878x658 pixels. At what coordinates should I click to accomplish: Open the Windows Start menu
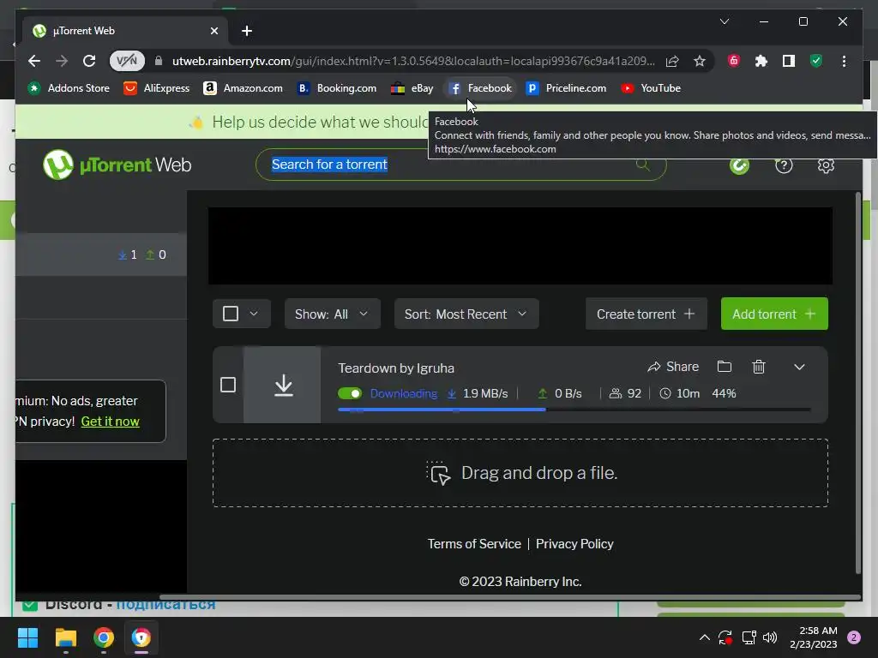[x=27, y=637]
